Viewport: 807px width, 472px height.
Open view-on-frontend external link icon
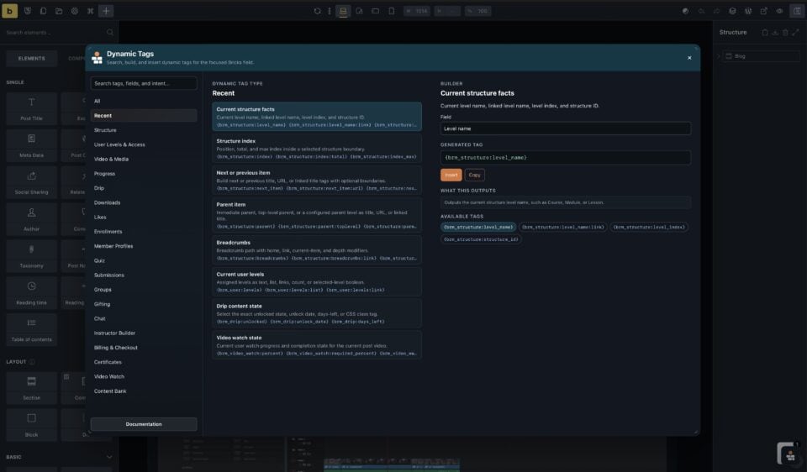[x=764, y=11]
